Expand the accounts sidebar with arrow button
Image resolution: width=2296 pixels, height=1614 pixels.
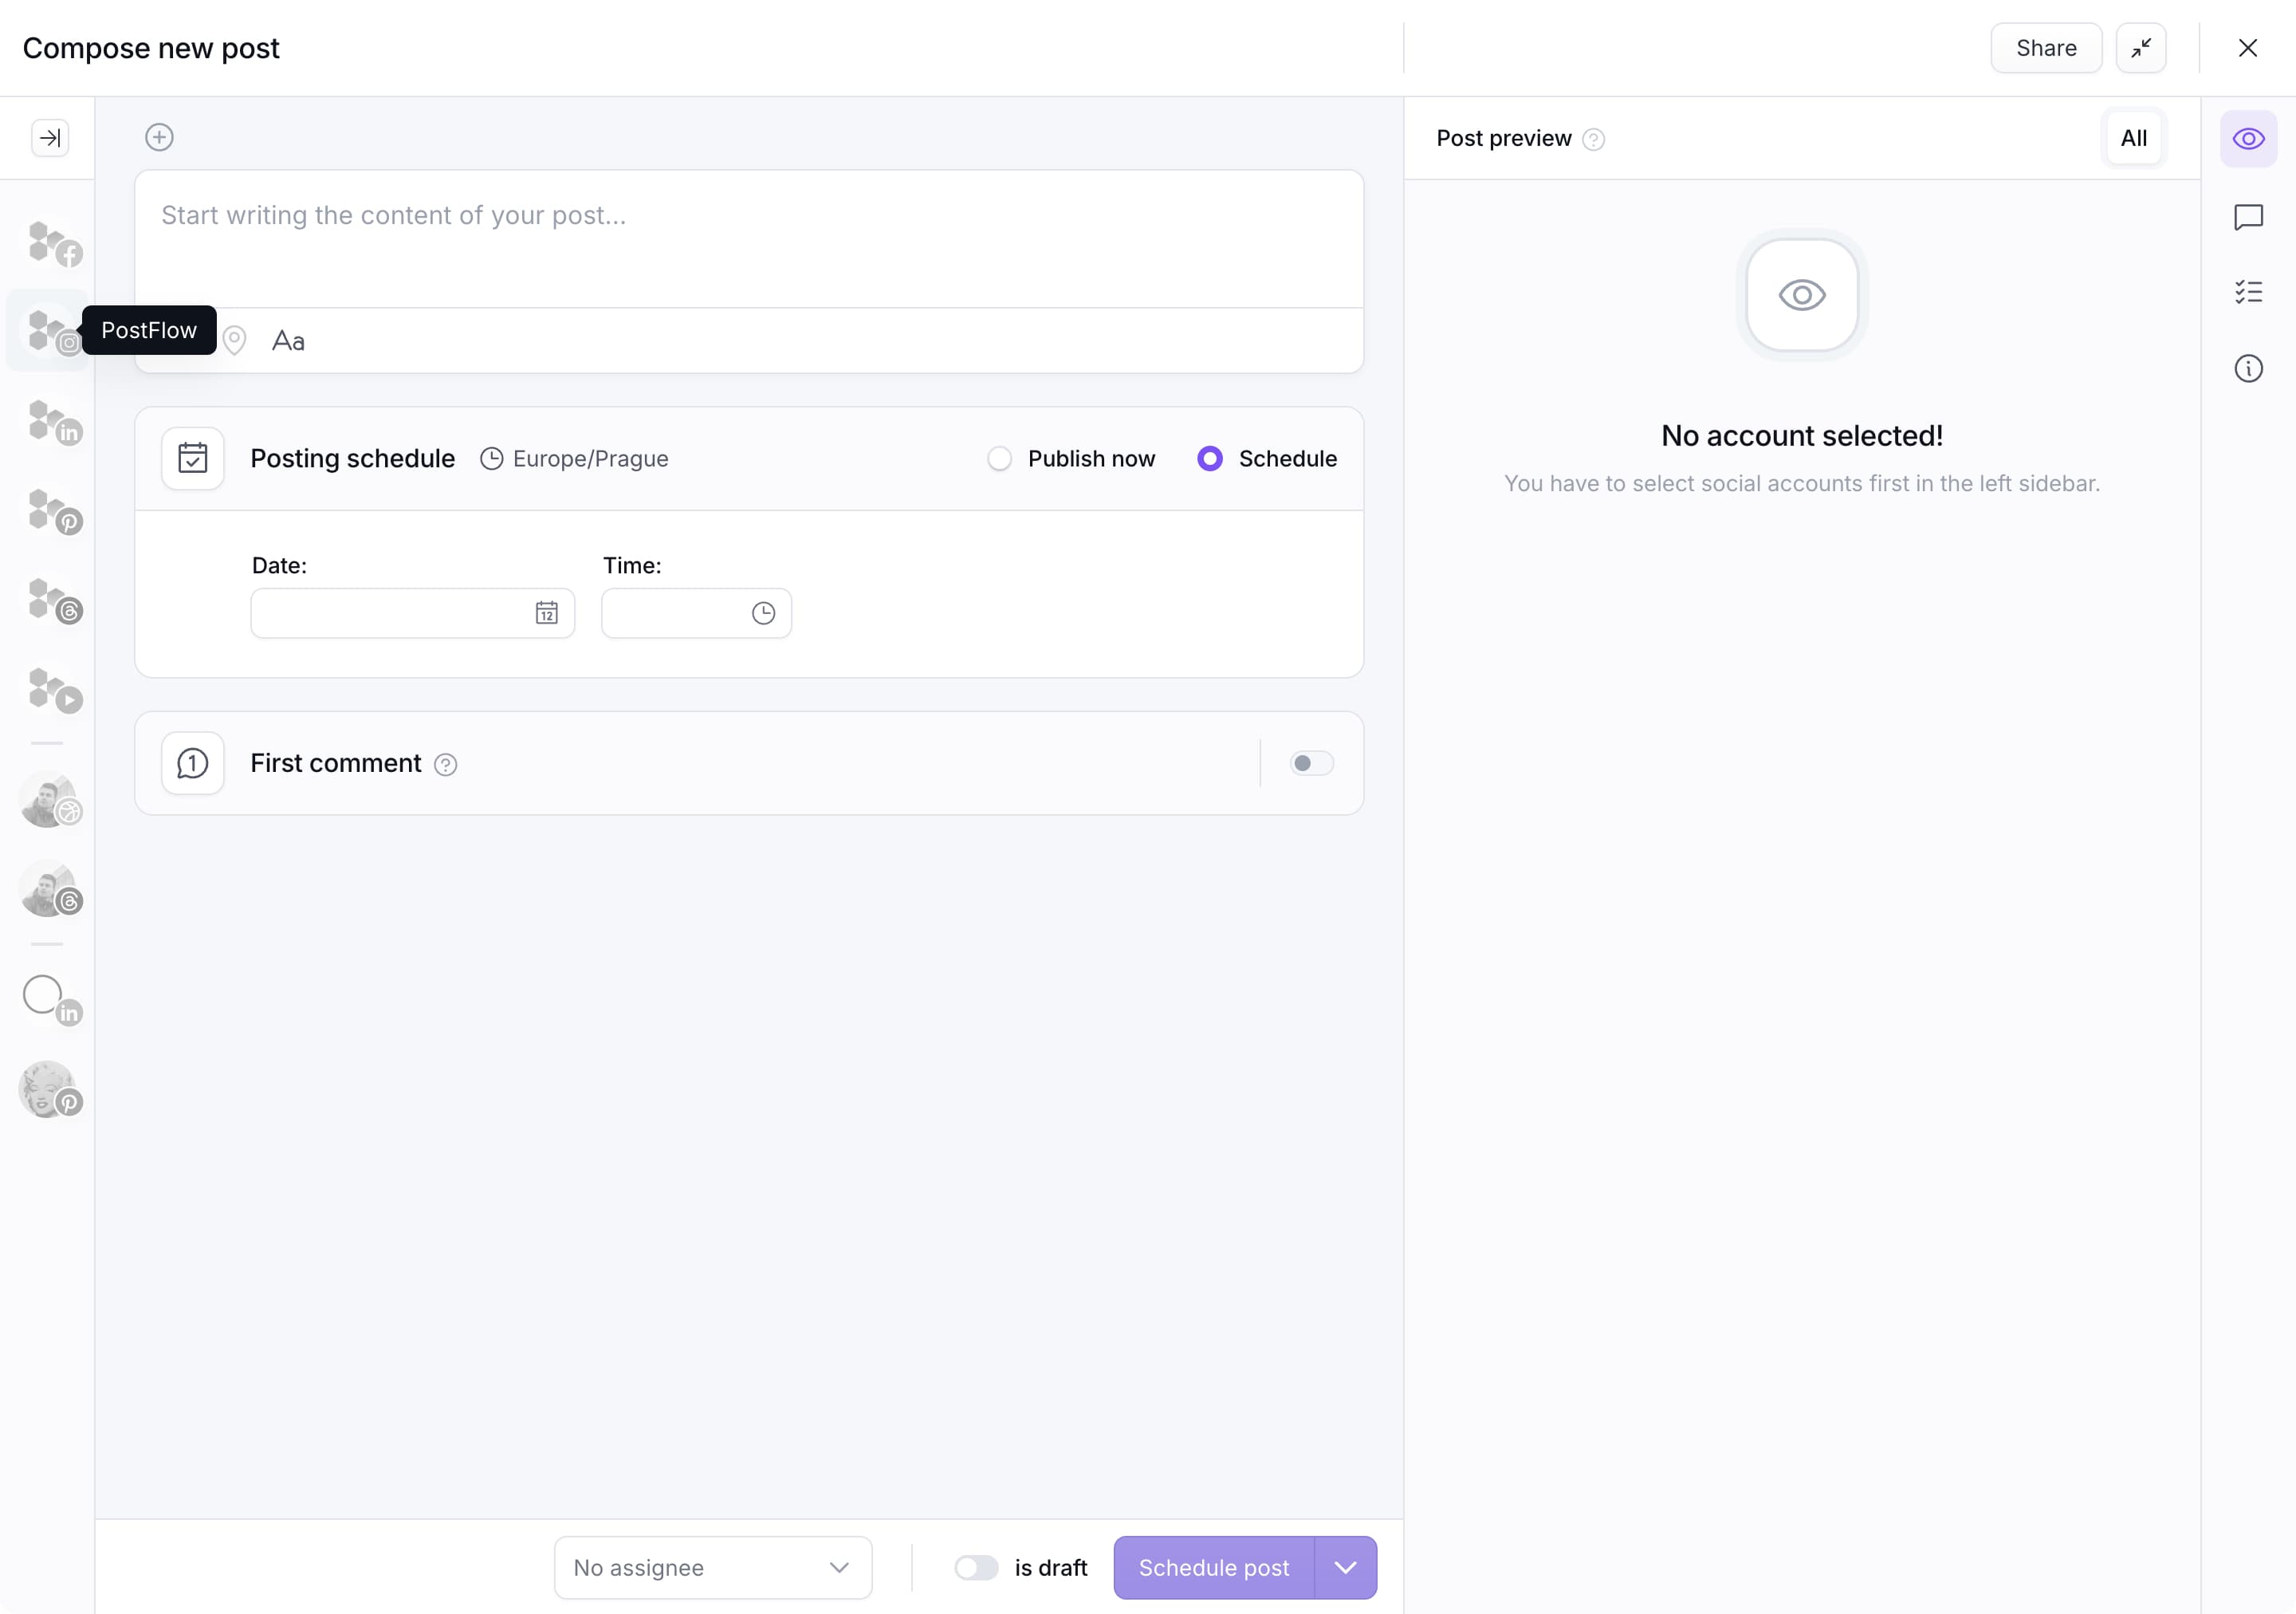pyautogui.click(x=50, y=138)
